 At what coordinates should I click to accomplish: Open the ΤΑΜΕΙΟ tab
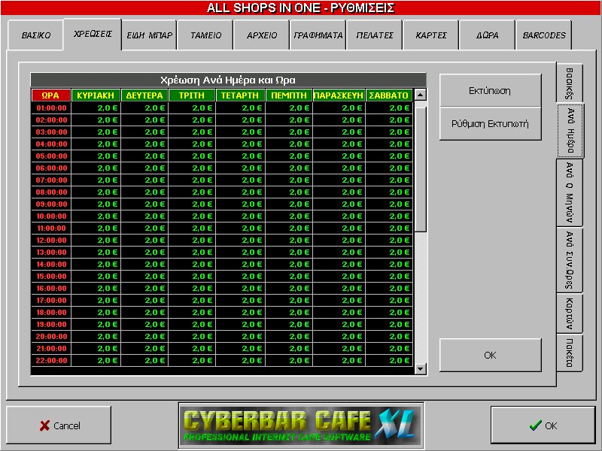tap(205, 35)
